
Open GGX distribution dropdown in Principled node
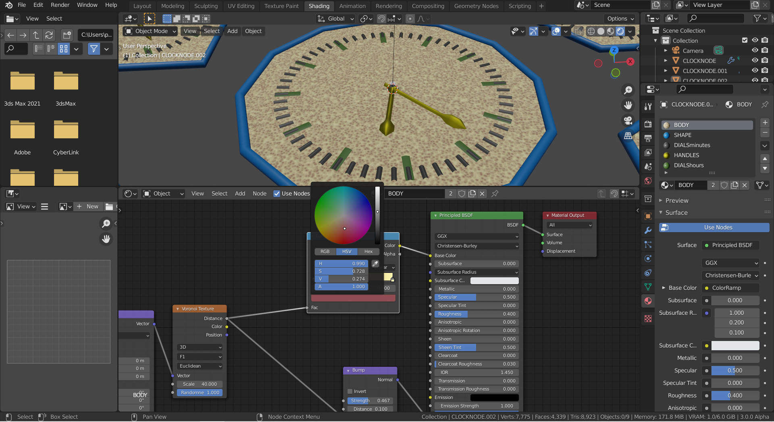coord(477,236)
